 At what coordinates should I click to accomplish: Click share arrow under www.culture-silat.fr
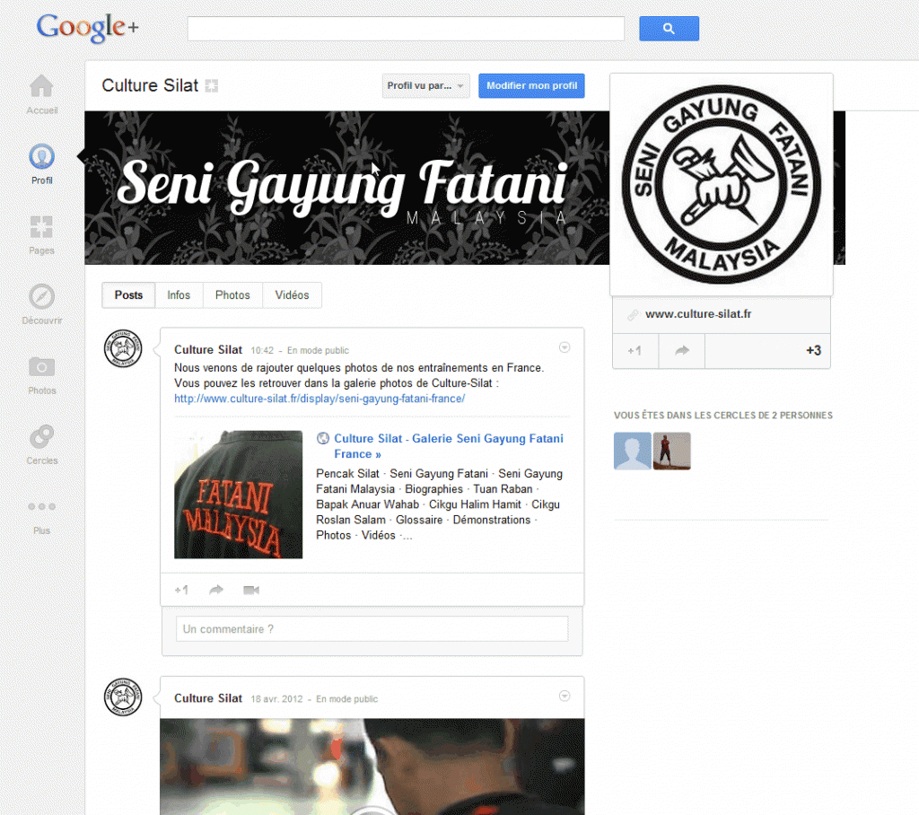[682, 351]
